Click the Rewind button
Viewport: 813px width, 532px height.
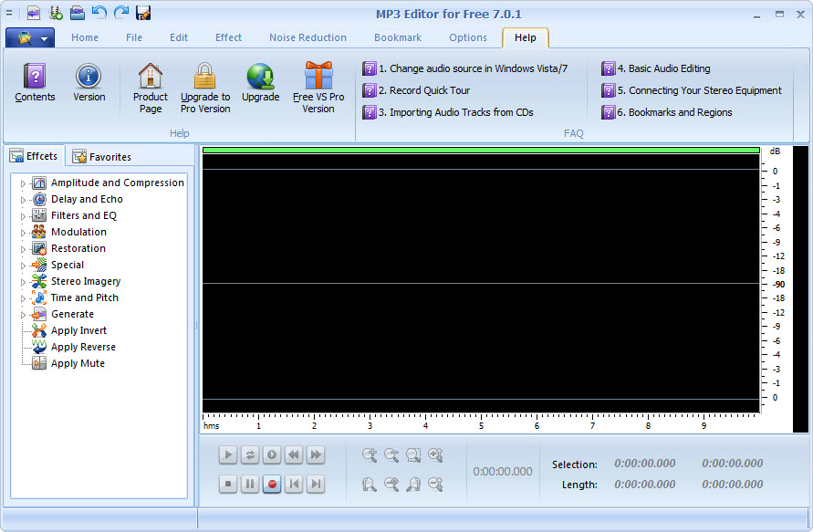(294, 454)
